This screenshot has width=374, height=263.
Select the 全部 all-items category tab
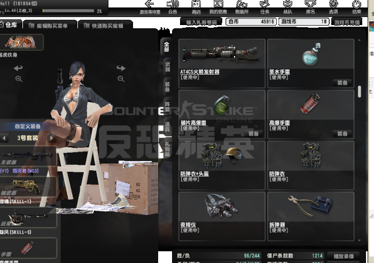coord(167,47)
